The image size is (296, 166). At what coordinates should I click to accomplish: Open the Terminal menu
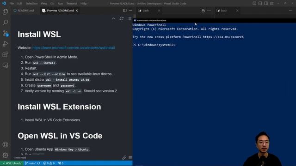(72, 3)
